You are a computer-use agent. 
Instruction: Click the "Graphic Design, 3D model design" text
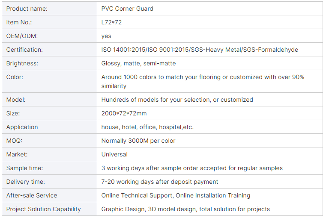point(146,209)
